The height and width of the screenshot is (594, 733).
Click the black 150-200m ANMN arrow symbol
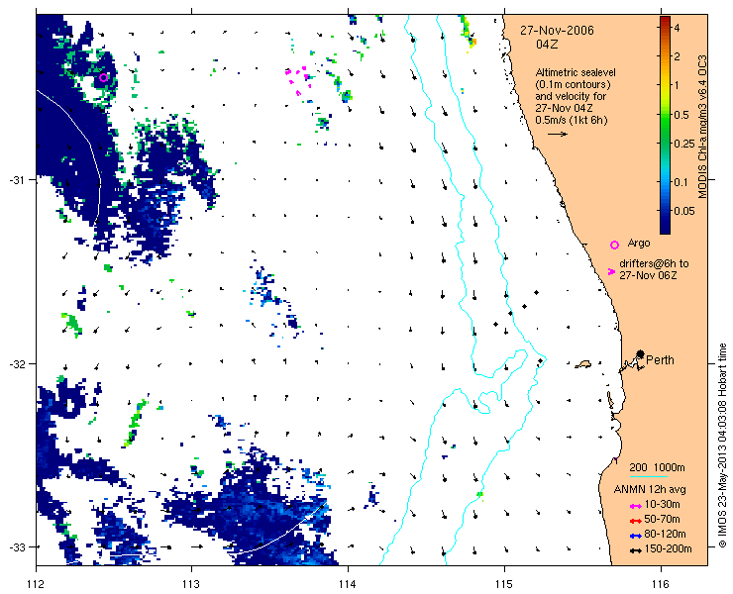[x=635, y=550]
